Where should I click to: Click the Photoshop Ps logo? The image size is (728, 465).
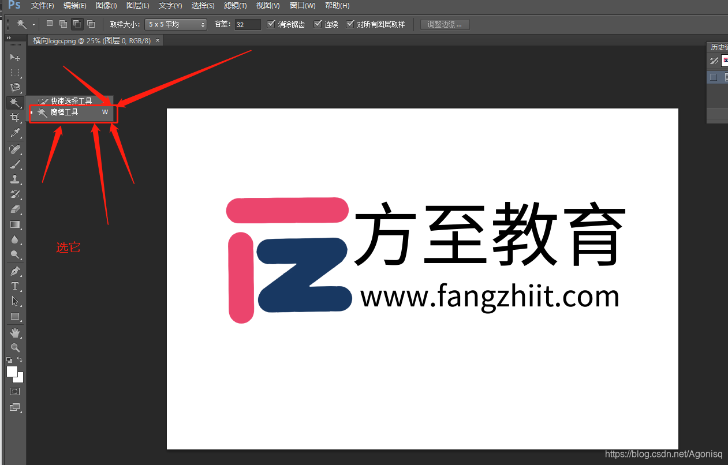(14, 5)
